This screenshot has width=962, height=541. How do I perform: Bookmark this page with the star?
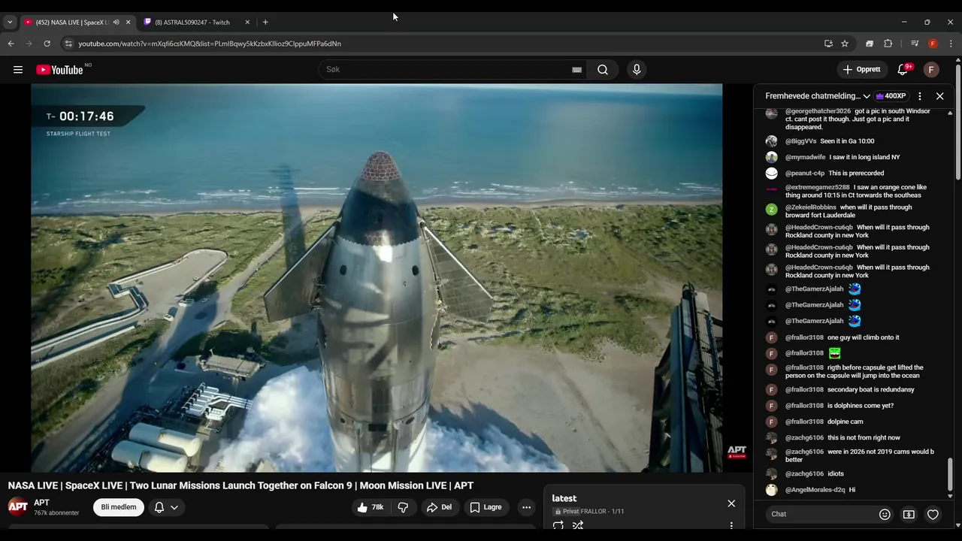pyautogui.click(x=845, y=44)
